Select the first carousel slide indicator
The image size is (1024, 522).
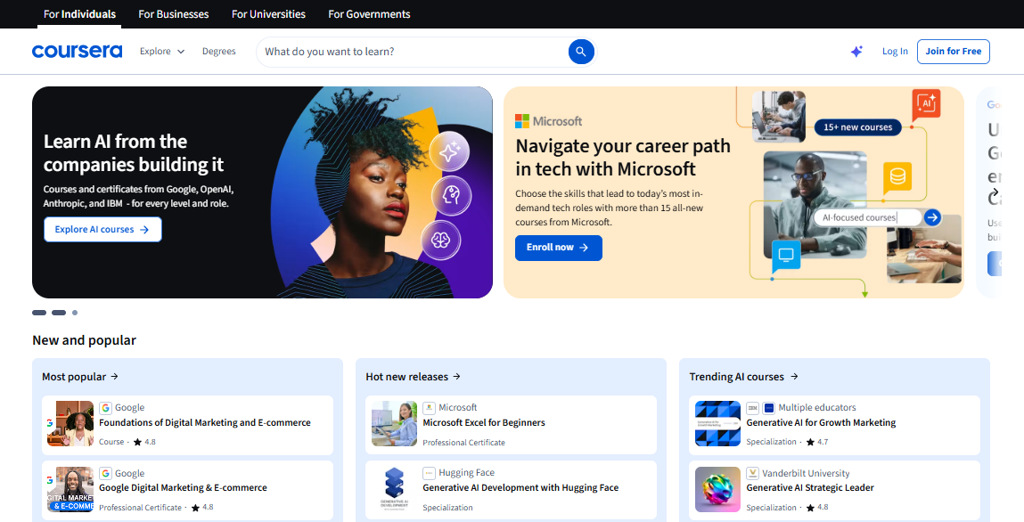[39, 313]
